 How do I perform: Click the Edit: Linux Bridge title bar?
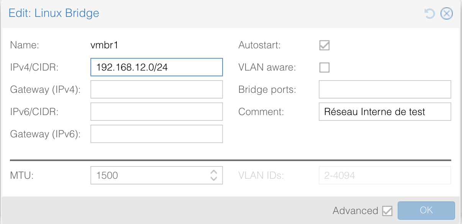coord(230,14)
